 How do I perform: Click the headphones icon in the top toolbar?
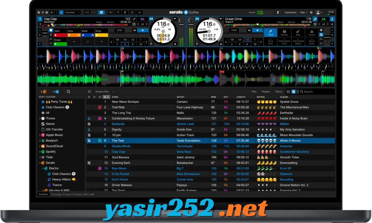133,12
